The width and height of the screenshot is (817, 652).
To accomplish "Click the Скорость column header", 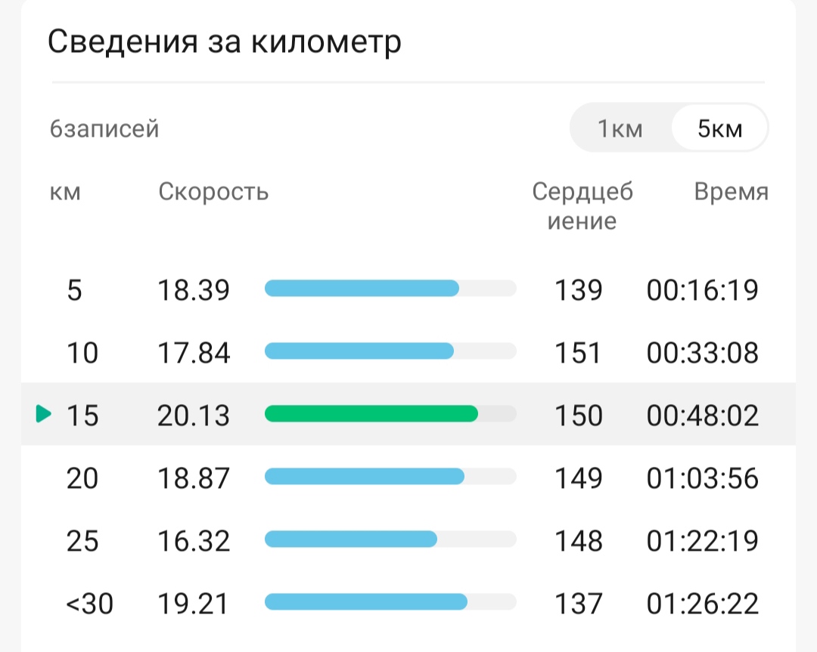I will 213,191.
